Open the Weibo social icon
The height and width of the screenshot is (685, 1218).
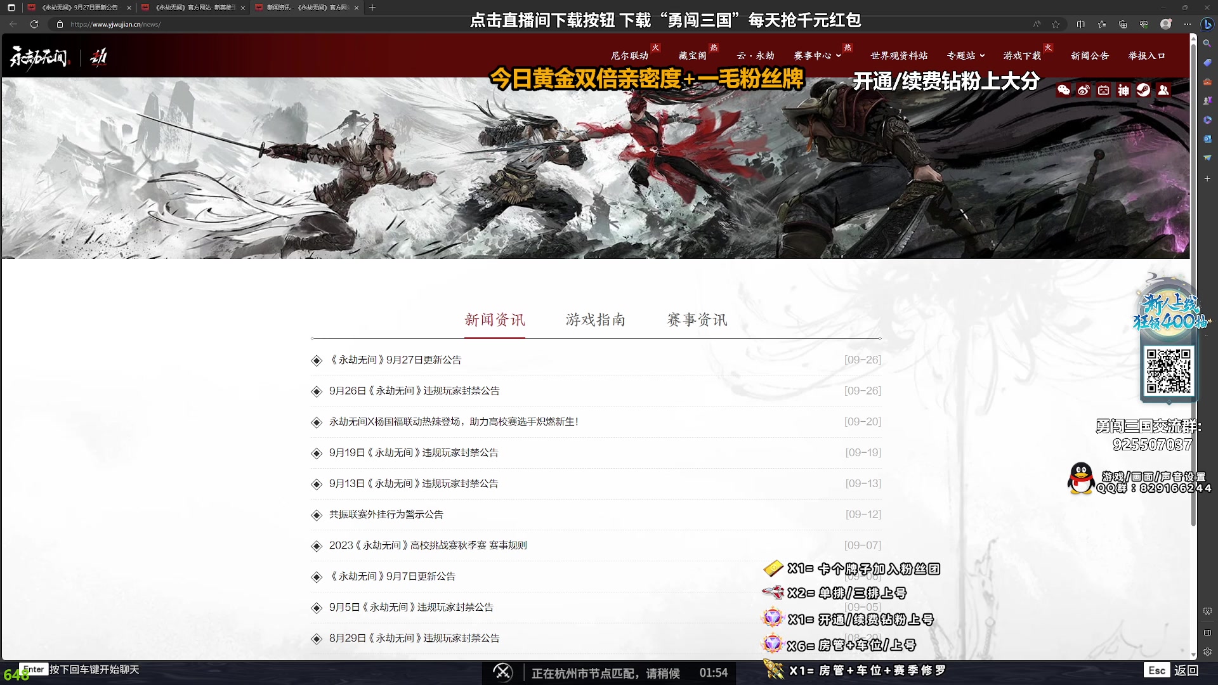1084,90
